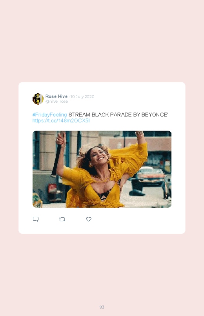Click the page number 93
Image resolution: width=204 pixels, height=316 pixels.
pos(102,307)
